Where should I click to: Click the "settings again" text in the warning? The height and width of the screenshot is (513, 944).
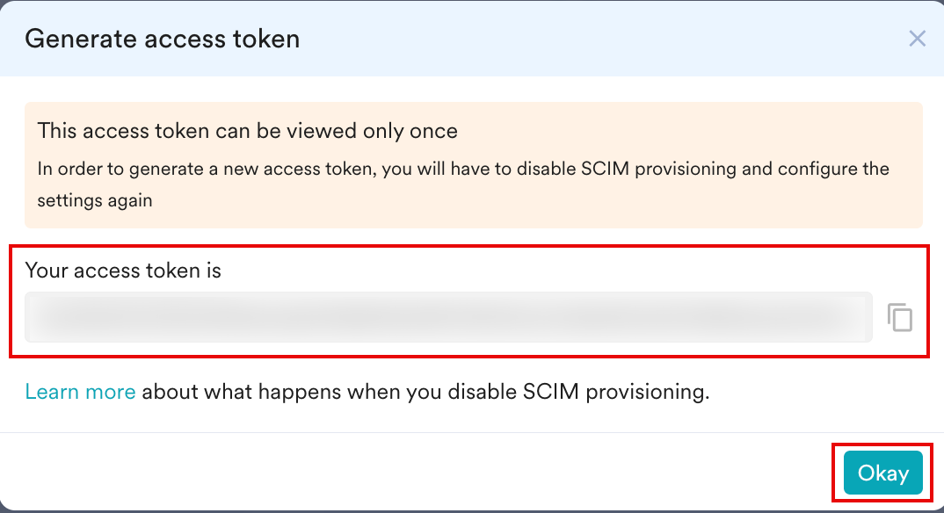(x=95, y=200)
